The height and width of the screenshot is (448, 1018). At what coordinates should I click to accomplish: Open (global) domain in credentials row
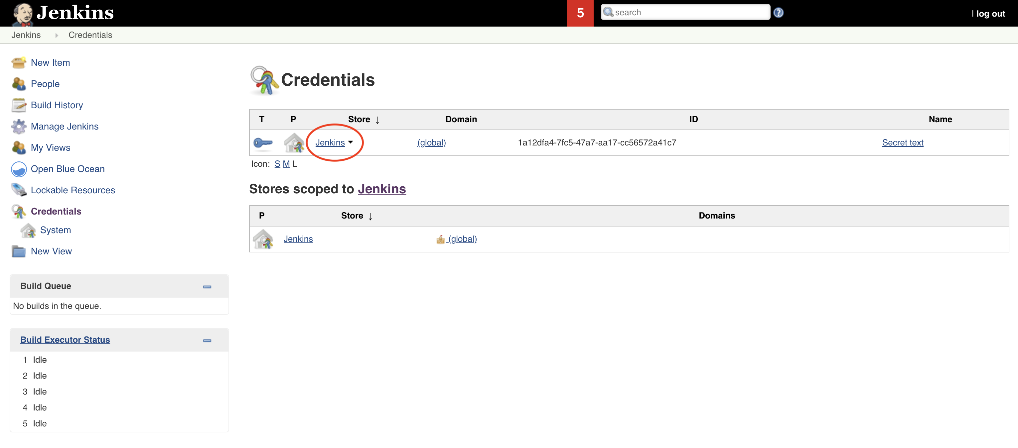432,142
